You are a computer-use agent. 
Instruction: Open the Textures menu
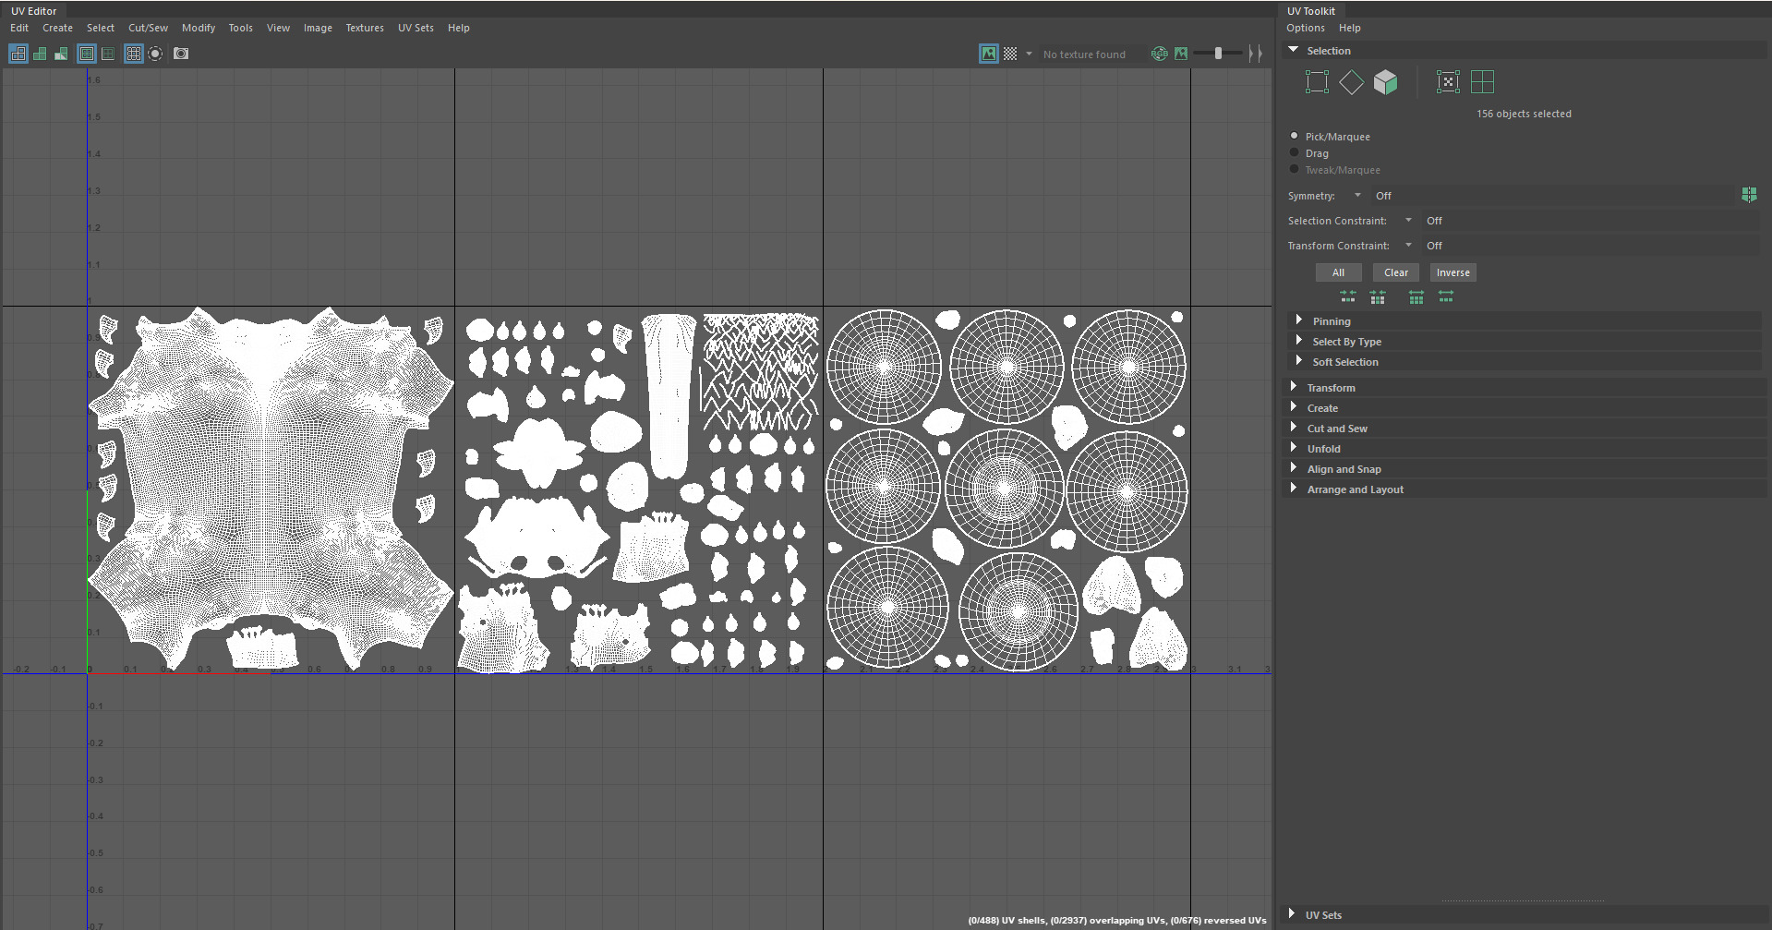tap(365, 28)
